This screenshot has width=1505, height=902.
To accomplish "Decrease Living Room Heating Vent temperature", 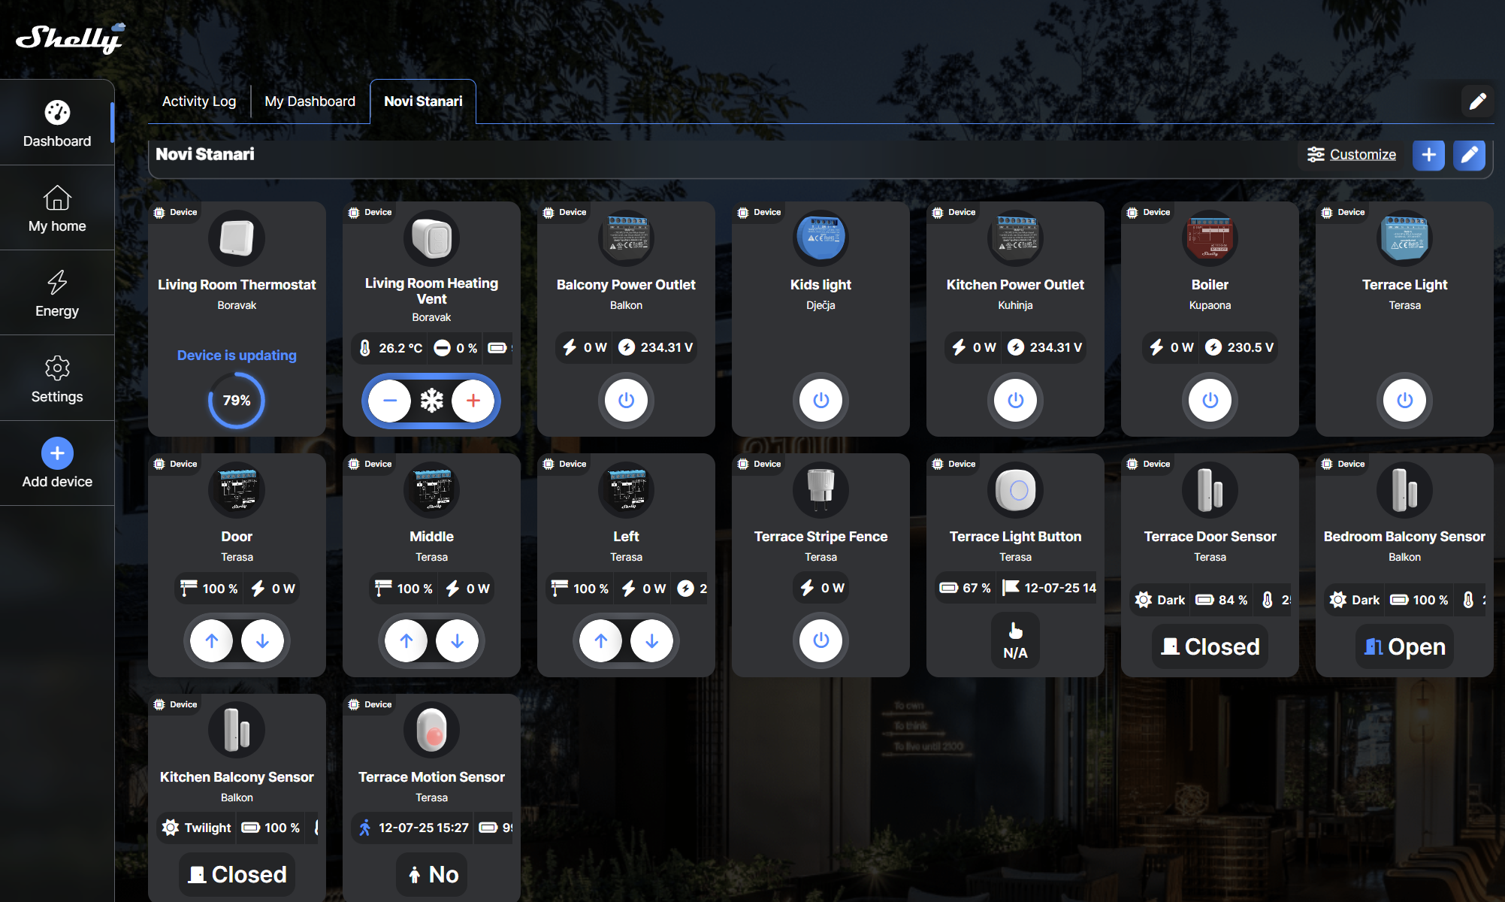I will tap(390, 401).
